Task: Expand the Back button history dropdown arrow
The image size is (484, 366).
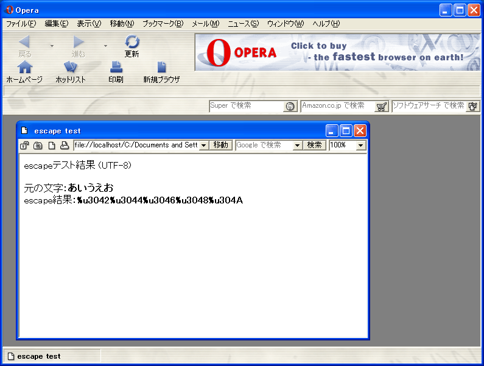Action: point(52,46)
